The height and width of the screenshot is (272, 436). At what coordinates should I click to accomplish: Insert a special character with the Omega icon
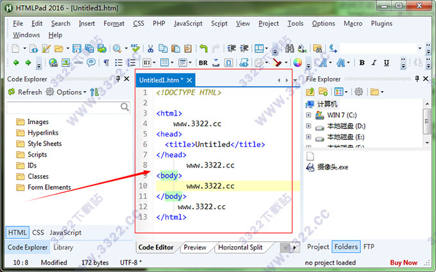(x=228, y=63)
